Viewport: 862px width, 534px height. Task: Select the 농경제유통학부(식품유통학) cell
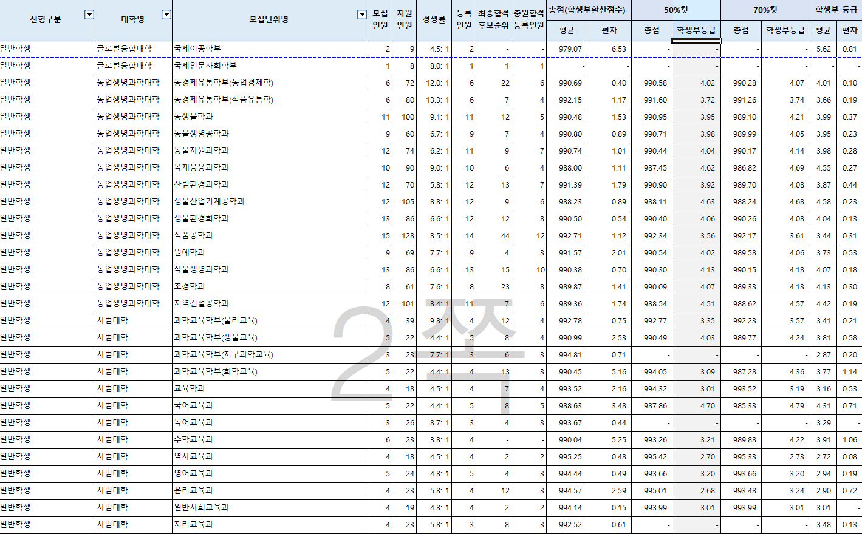click(x=270, y=100)
